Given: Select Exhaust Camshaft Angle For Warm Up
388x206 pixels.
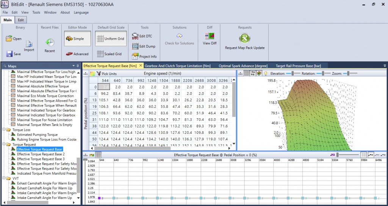Looking at the screenshot, I should click(x=45, y=188).
